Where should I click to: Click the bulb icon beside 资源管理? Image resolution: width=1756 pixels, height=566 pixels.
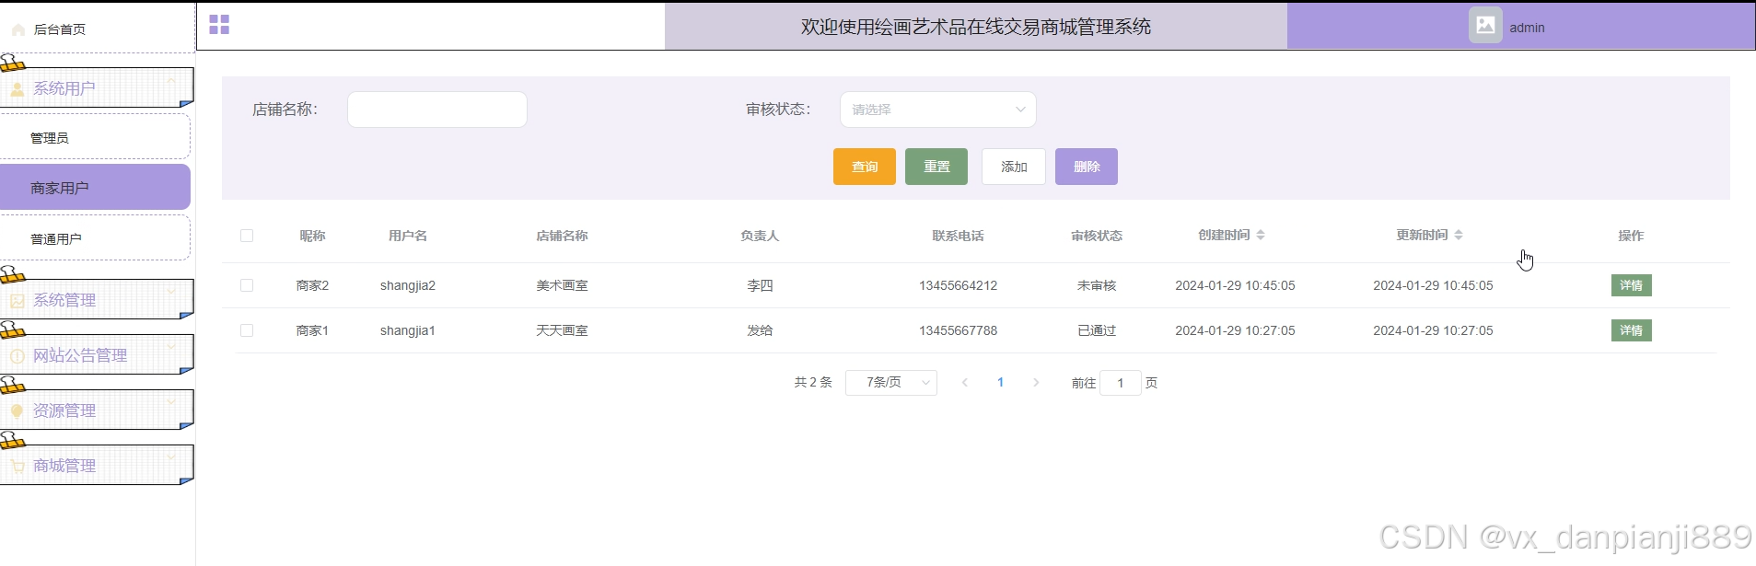click(x=17, y=411)
